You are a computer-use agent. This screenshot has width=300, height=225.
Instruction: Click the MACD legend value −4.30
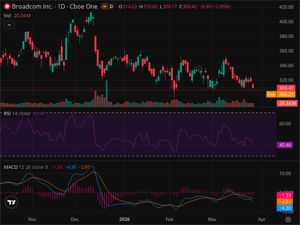[x=70, y=167]
